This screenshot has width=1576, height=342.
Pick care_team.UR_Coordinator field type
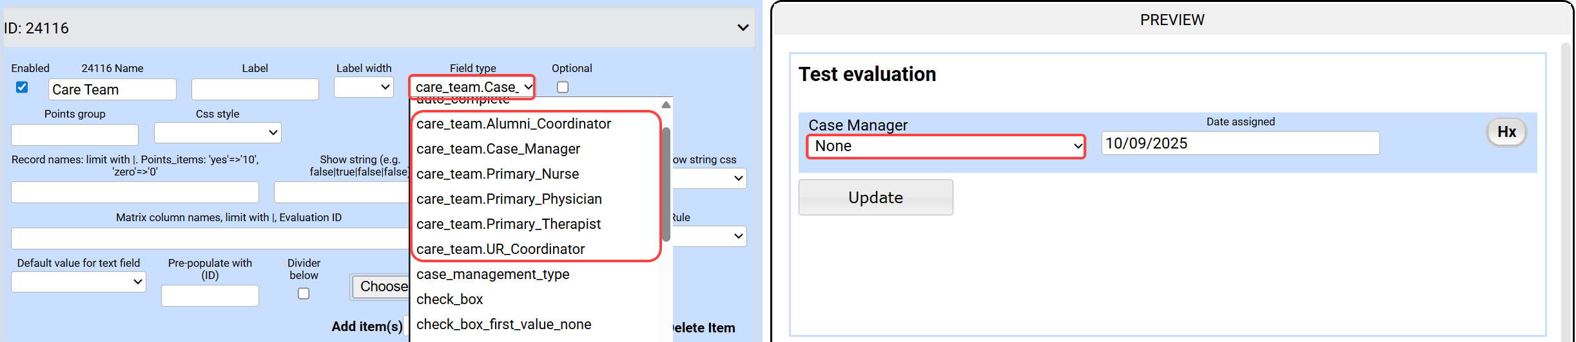point(500,249)
